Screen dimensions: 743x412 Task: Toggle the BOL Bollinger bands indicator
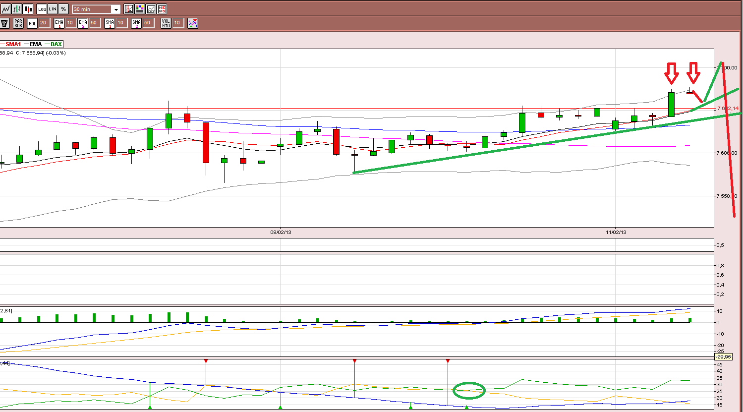pyautogui.click(x=32, y=23)
